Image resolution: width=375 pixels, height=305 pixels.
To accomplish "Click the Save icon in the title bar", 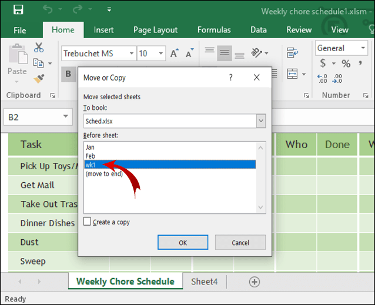I will [x=18, y=9].
